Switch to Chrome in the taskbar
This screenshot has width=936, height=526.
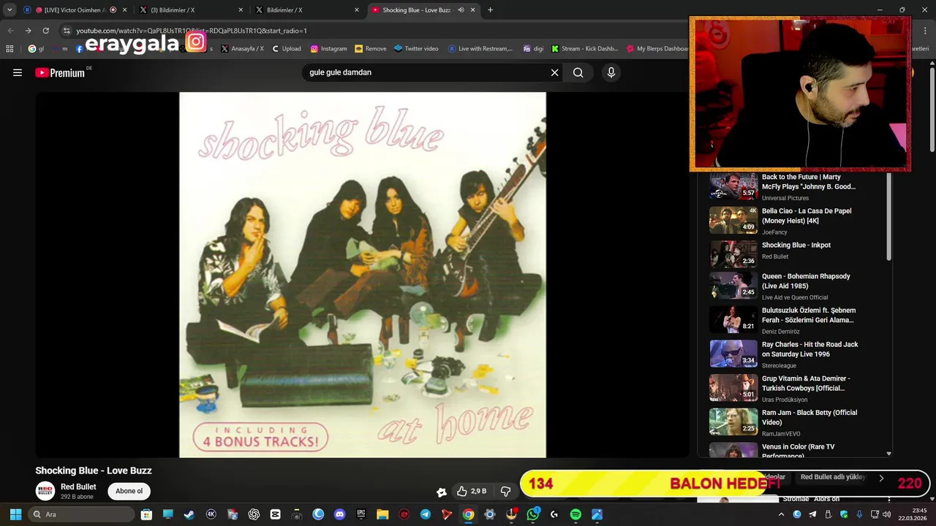coord(468,514)
